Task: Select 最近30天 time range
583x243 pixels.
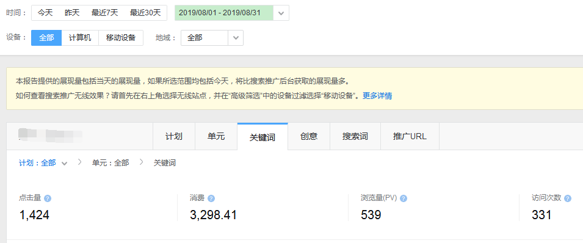Action: pyautogui.click(x=145, y=13)
